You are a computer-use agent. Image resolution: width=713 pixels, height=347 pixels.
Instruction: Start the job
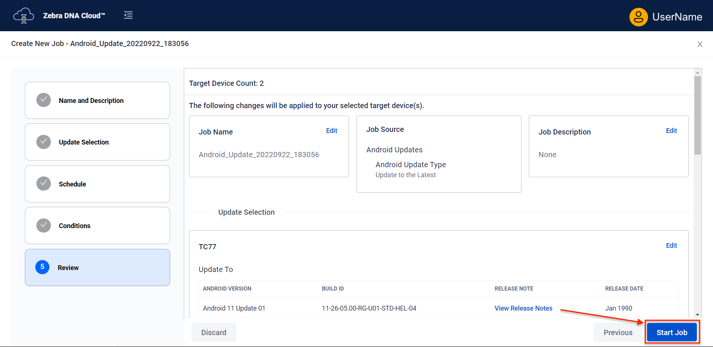pyautogui.click(x=672, y=333)
